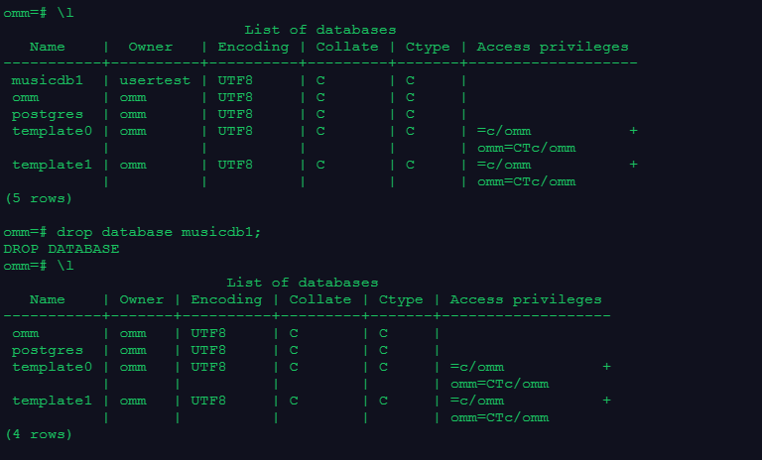Click the musicdb1 database name in first table
Image resolution: width=762 pixels, height=460 pixels.
(x=48, y=80)
